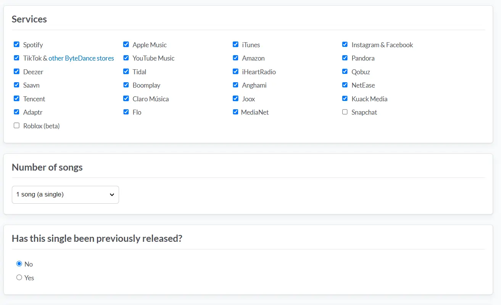Image resolution: width=501 pixels, height=305 pixels.
Task: Click the Snapchat label text
Action: (364, 112)
